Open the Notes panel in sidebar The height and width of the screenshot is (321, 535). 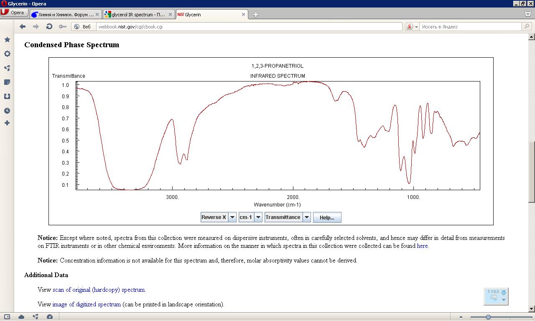click(7, 82)
